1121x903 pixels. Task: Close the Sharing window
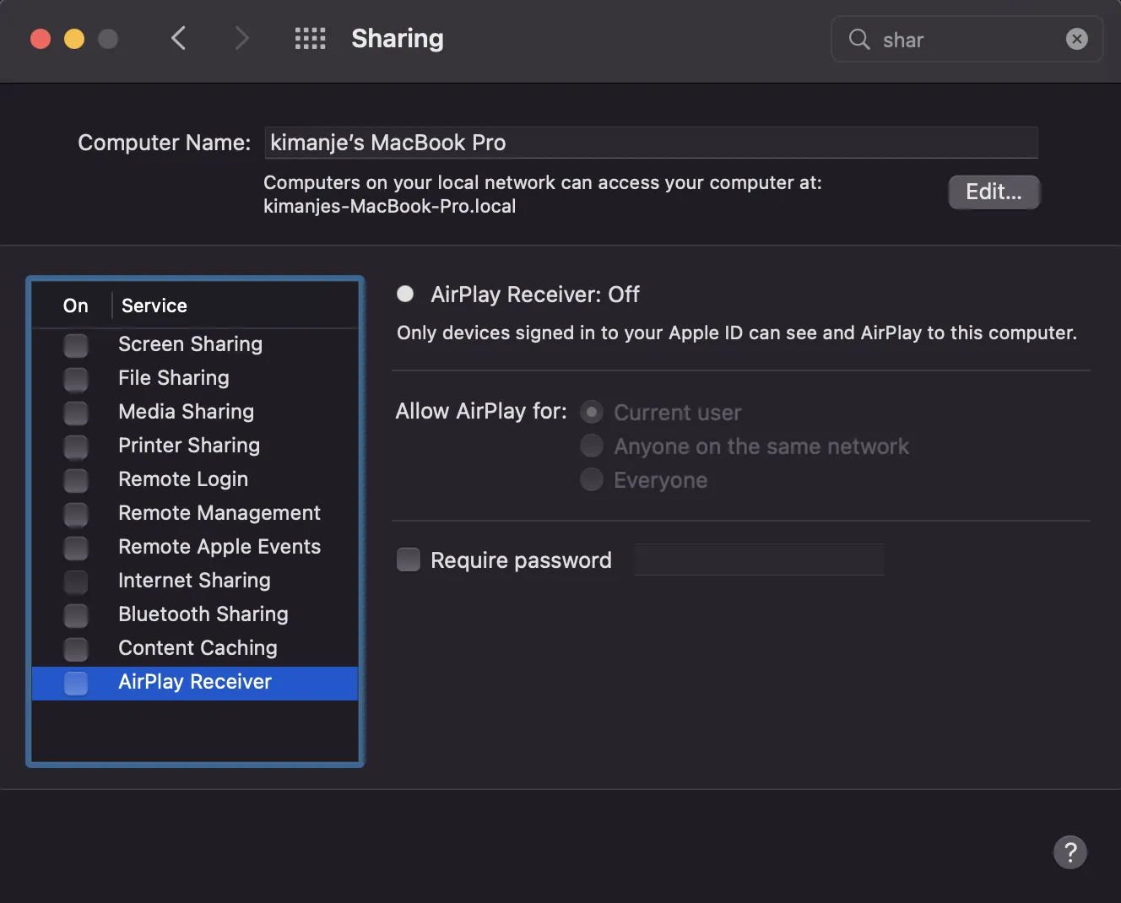[x=41, y=39]
